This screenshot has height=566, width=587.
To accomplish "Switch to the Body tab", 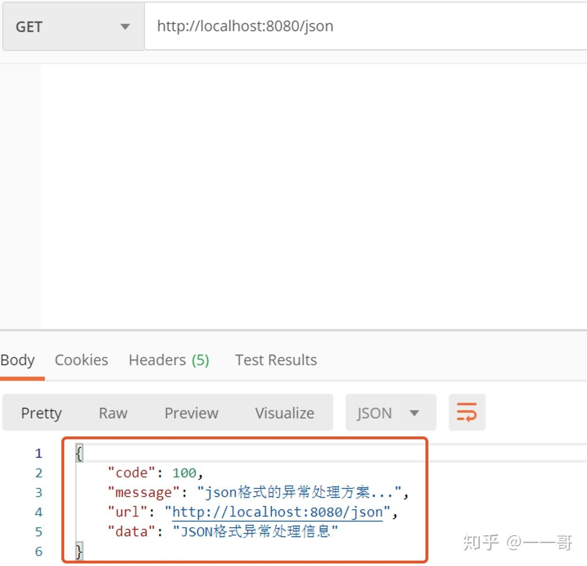I will (18, 360).
